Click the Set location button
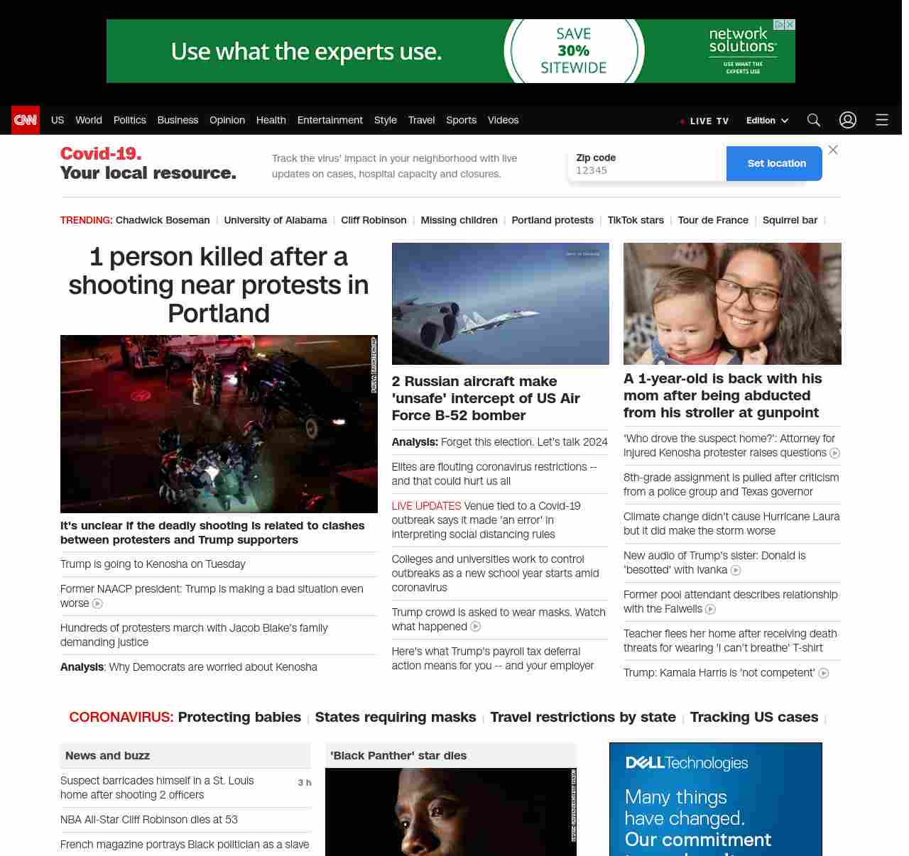The image size is (909, 856). tap(775, 163)
